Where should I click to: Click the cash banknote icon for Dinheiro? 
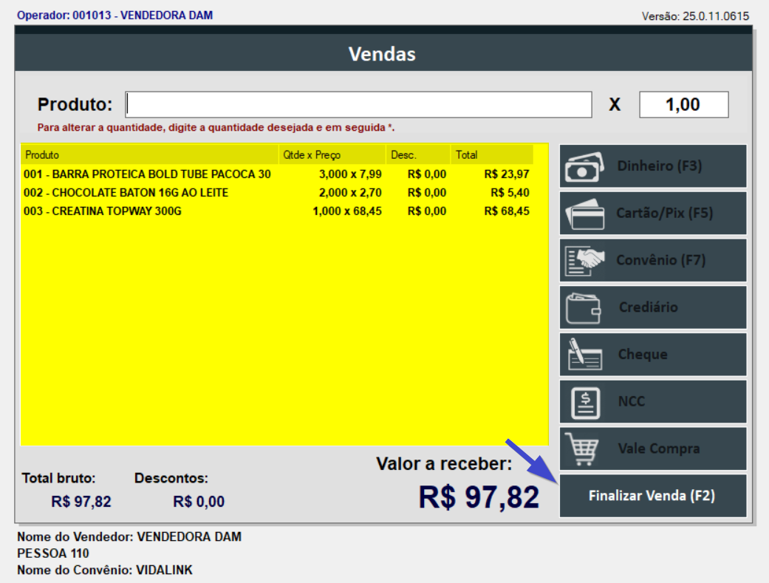pos(582,167)
